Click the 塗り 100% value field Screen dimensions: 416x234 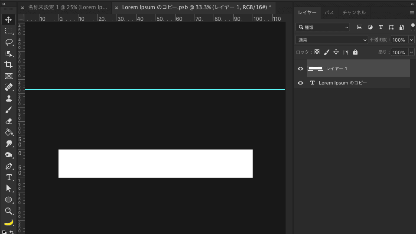400,52
